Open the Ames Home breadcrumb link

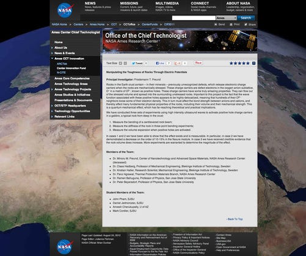[x=97, y=24]
